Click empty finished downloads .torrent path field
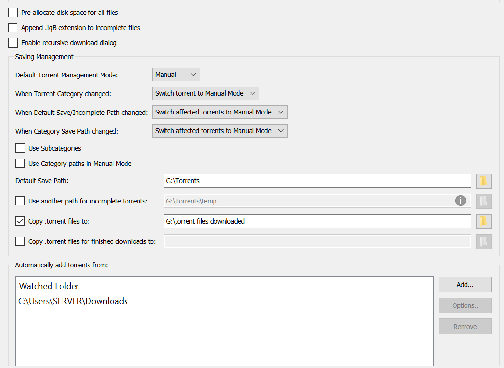The width and height of the screenshot is (504, 368). tap(317, 241)
